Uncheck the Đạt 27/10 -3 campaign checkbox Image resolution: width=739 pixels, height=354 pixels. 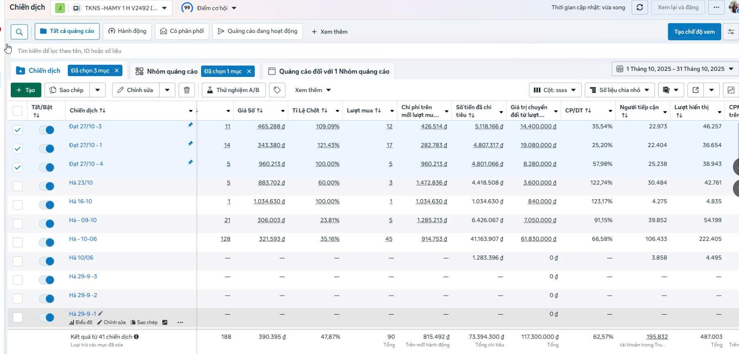pyautogui.click(x=18, y=130)
